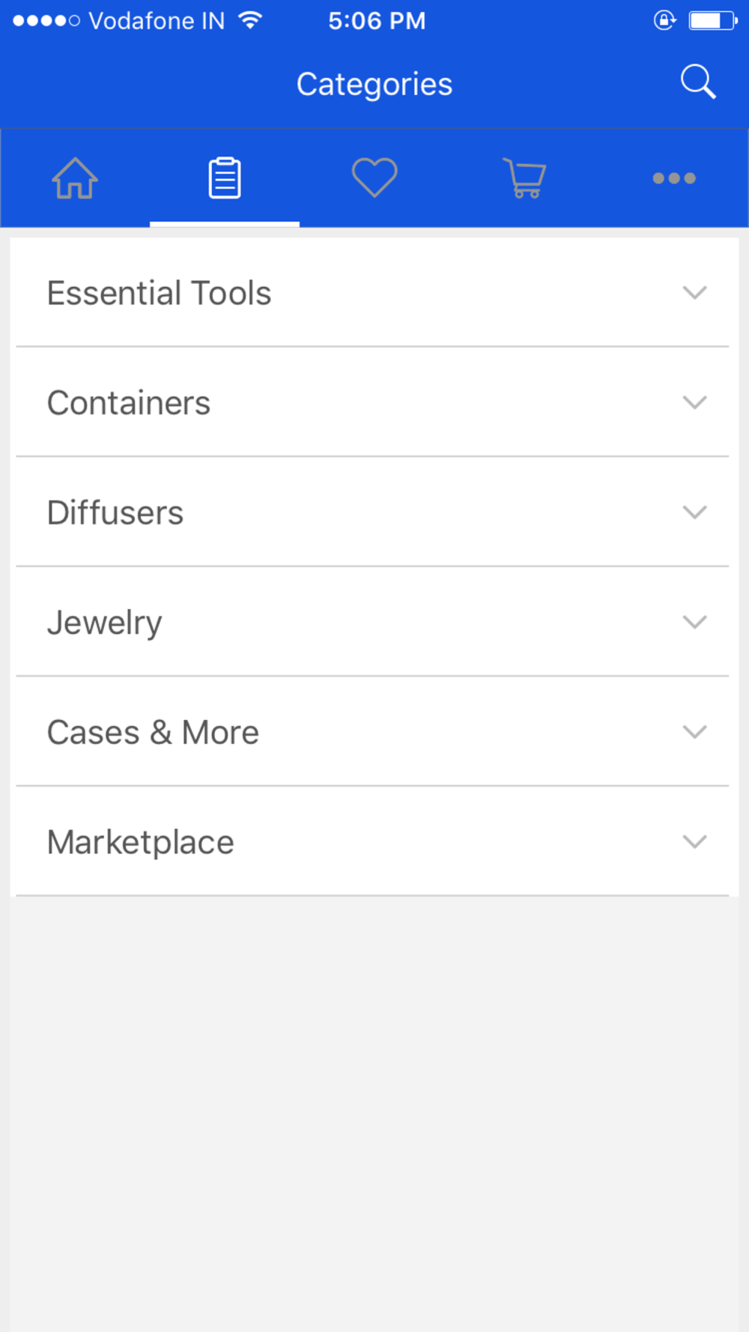
Task: Open the Diffusers category label
Action: 115,513
